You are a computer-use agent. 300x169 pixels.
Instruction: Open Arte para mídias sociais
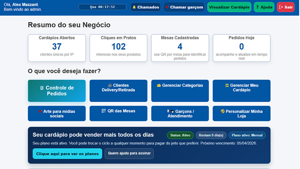click(57, 113)
